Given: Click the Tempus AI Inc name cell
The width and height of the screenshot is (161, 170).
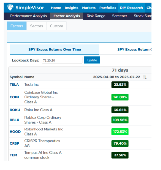Looking at the screenshot, I should click(43, 155).
